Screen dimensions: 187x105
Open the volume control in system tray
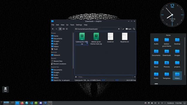[x=152, y=103]
